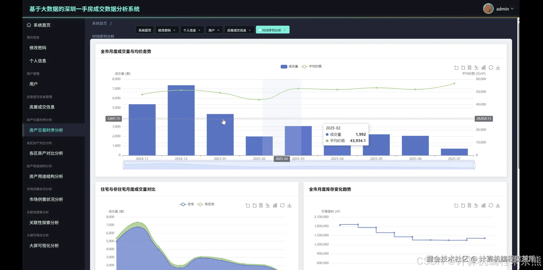Activate area zoom tool in 住宅与非住宅月度成交量对比 chart

click(x=248, y=205)
